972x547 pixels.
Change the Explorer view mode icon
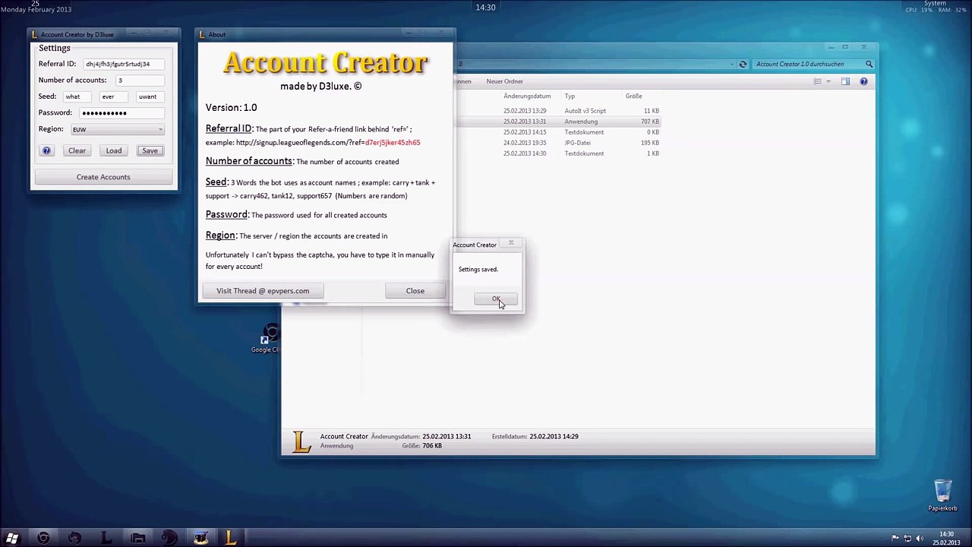click(x=818, y=81)
